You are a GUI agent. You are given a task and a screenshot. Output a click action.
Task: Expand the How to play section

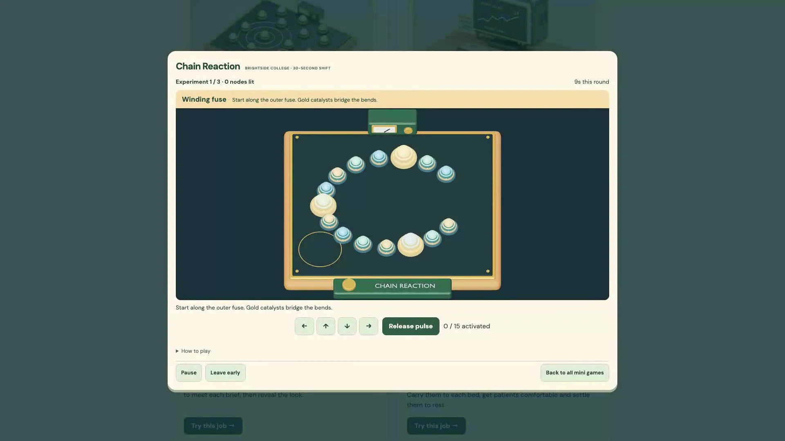point(193,351)
